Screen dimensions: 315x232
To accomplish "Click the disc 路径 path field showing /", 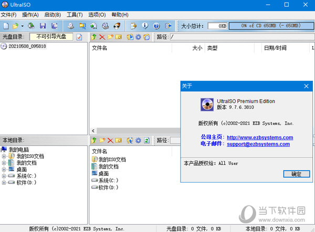I will 242,37.
